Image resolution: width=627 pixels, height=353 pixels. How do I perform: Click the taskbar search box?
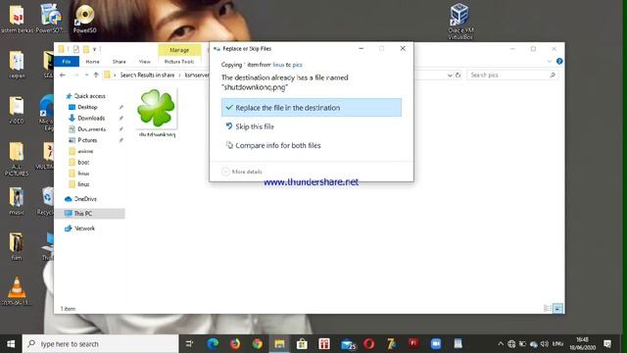coord(100,344)
